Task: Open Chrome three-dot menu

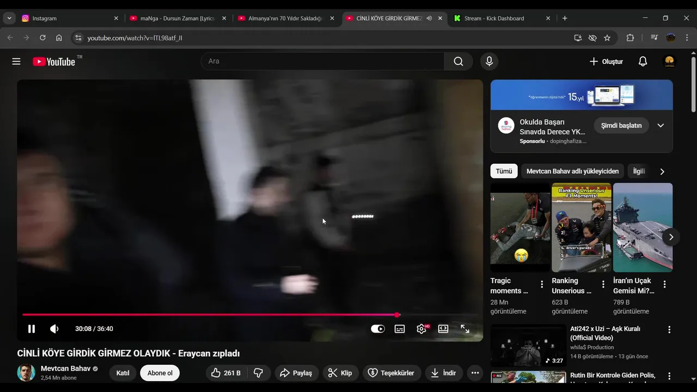Action: 687,38
